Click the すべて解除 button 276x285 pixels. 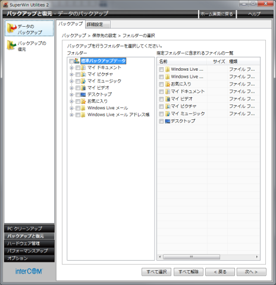coord(189,272)
